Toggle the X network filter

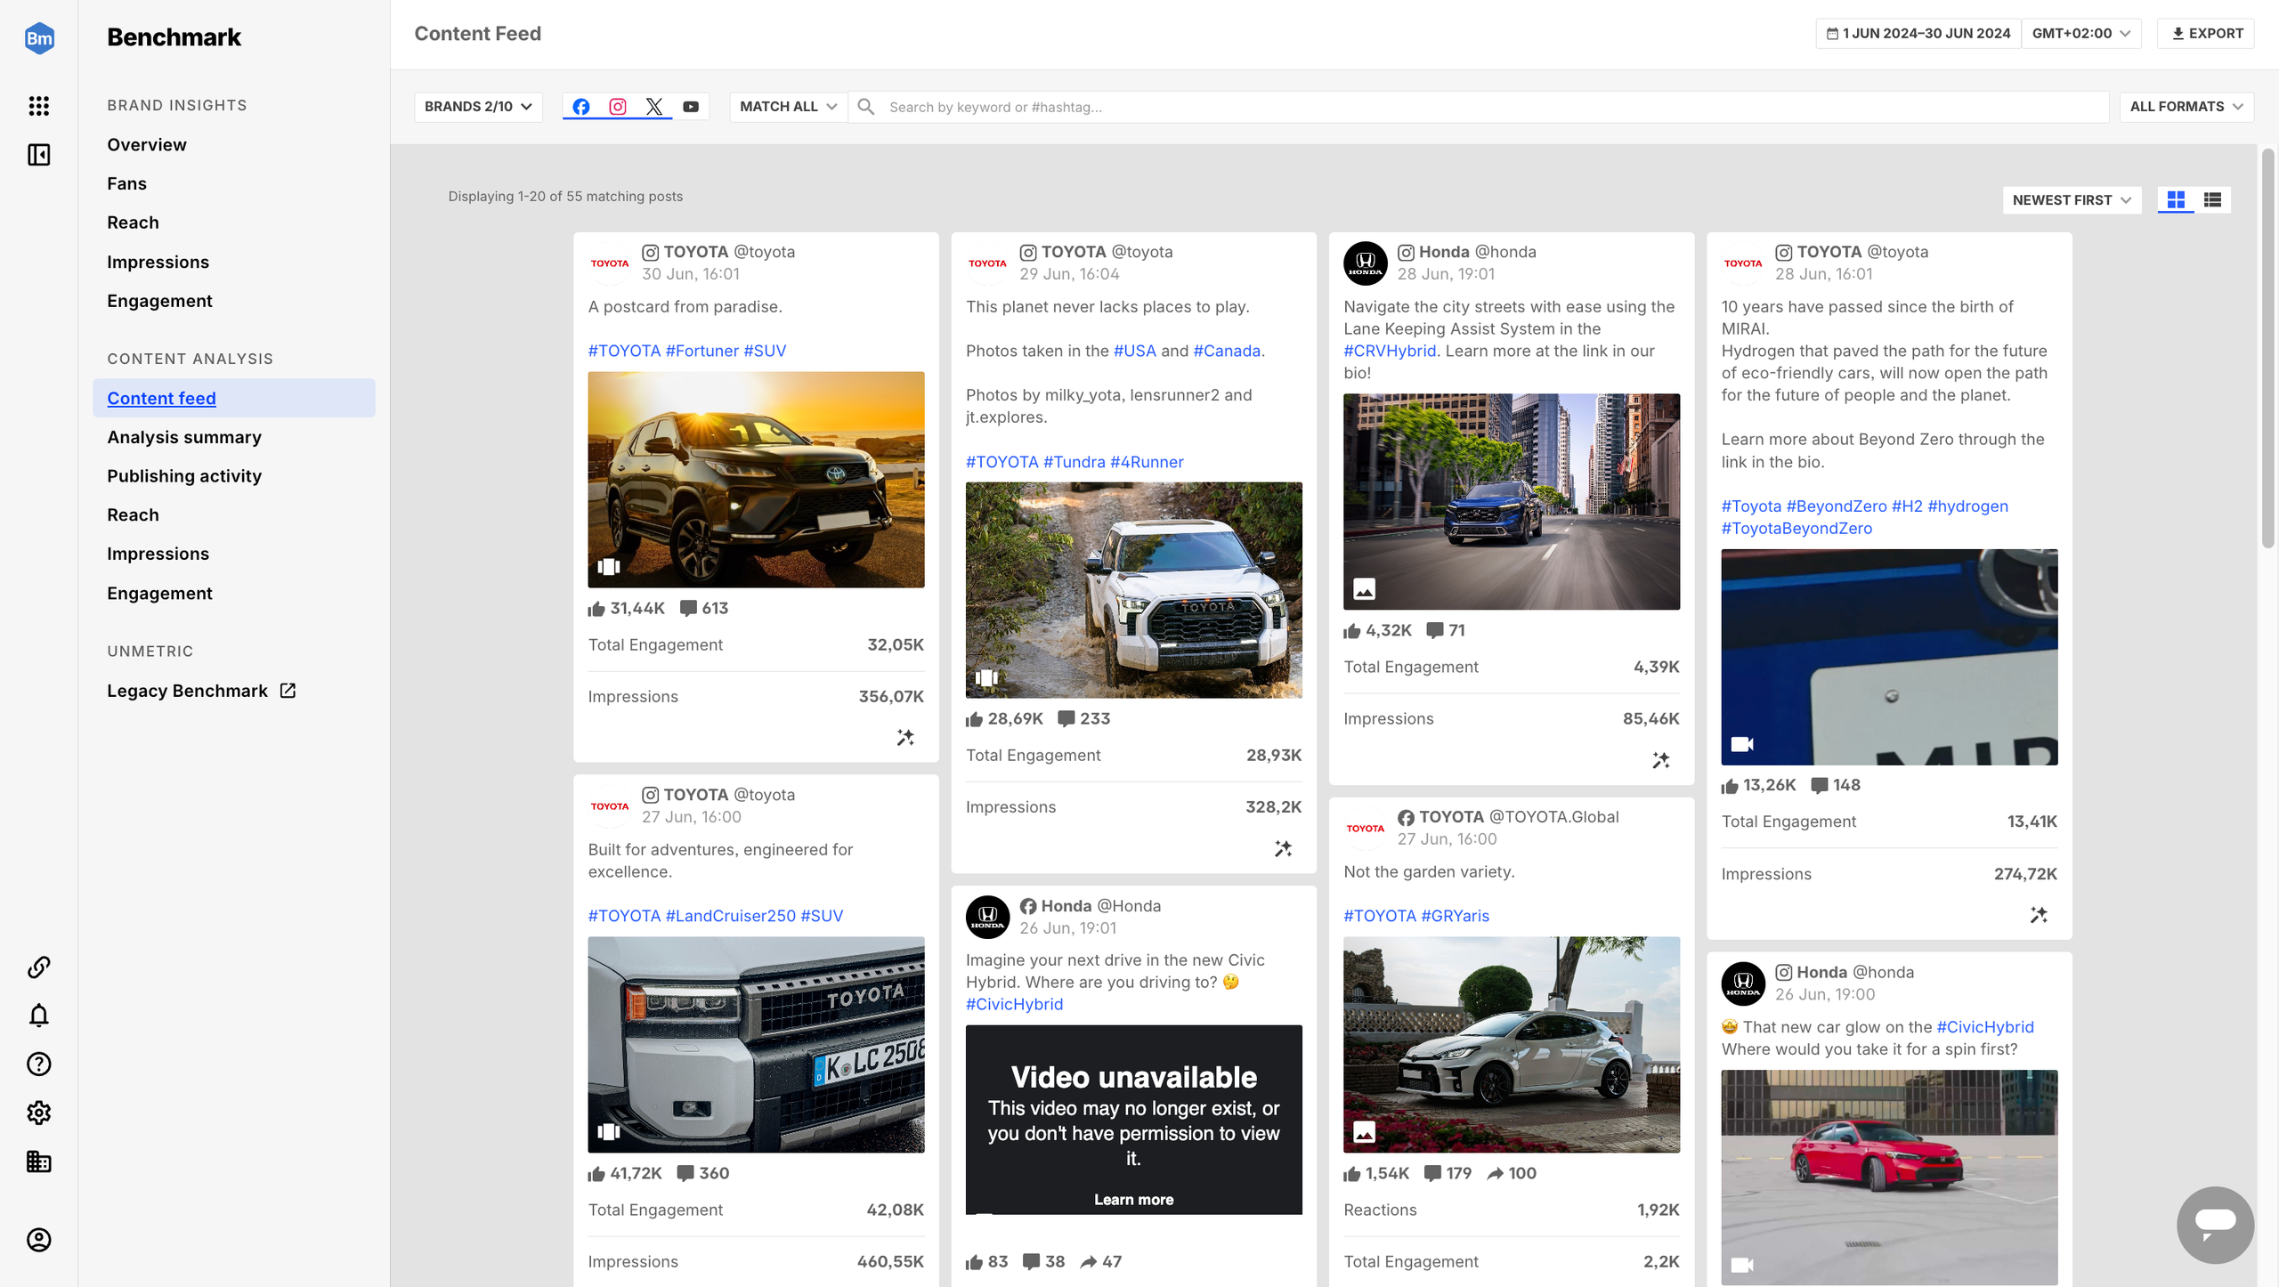coord(654,107)
